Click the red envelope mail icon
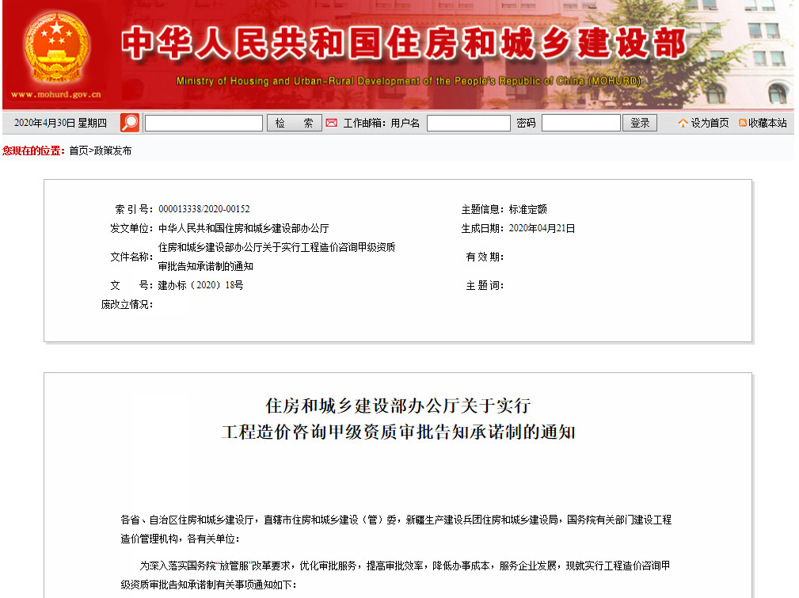799x598 pixels. tap(333, 122)
